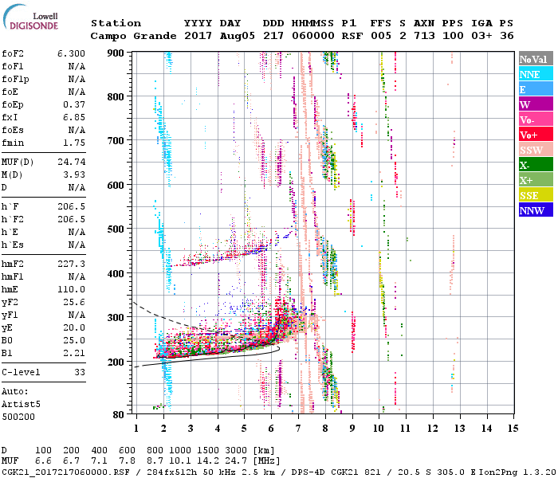The image size is (558, 478).
Task: Select the blue E direction swatch
Action: pos(535,89)
